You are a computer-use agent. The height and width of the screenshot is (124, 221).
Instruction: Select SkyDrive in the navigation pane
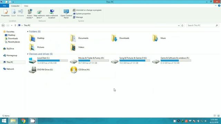point(9,49)
